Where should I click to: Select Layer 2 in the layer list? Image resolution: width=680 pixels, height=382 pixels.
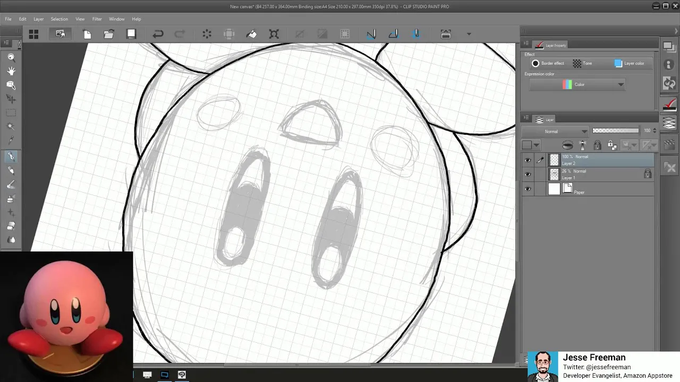click(x=601, y=160)
